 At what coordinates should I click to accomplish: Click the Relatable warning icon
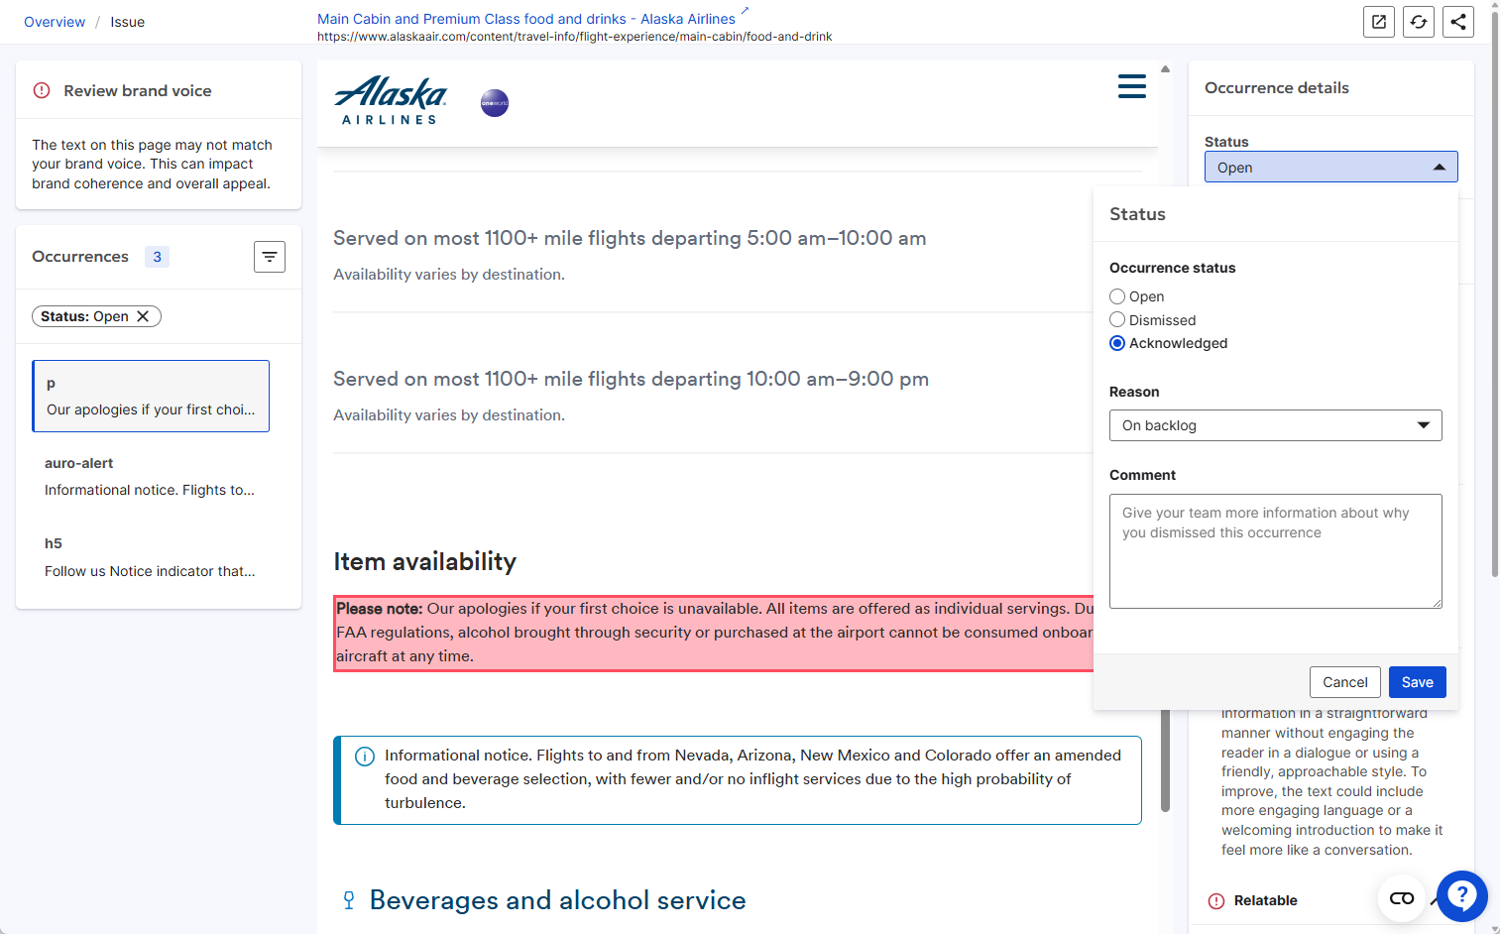1216,901
